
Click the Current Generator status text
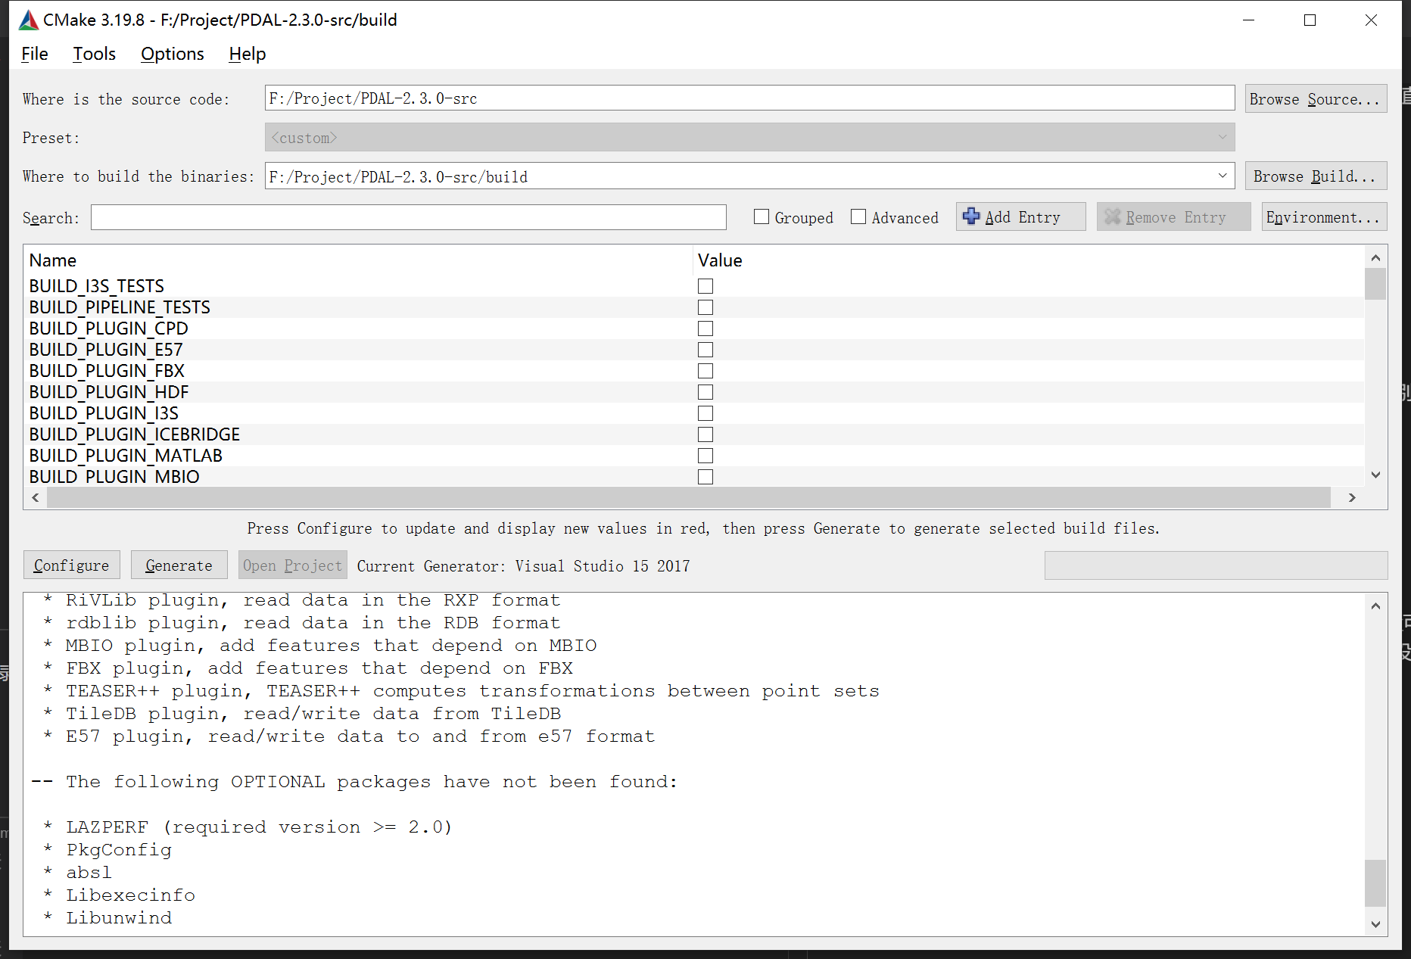click(523, 566)
